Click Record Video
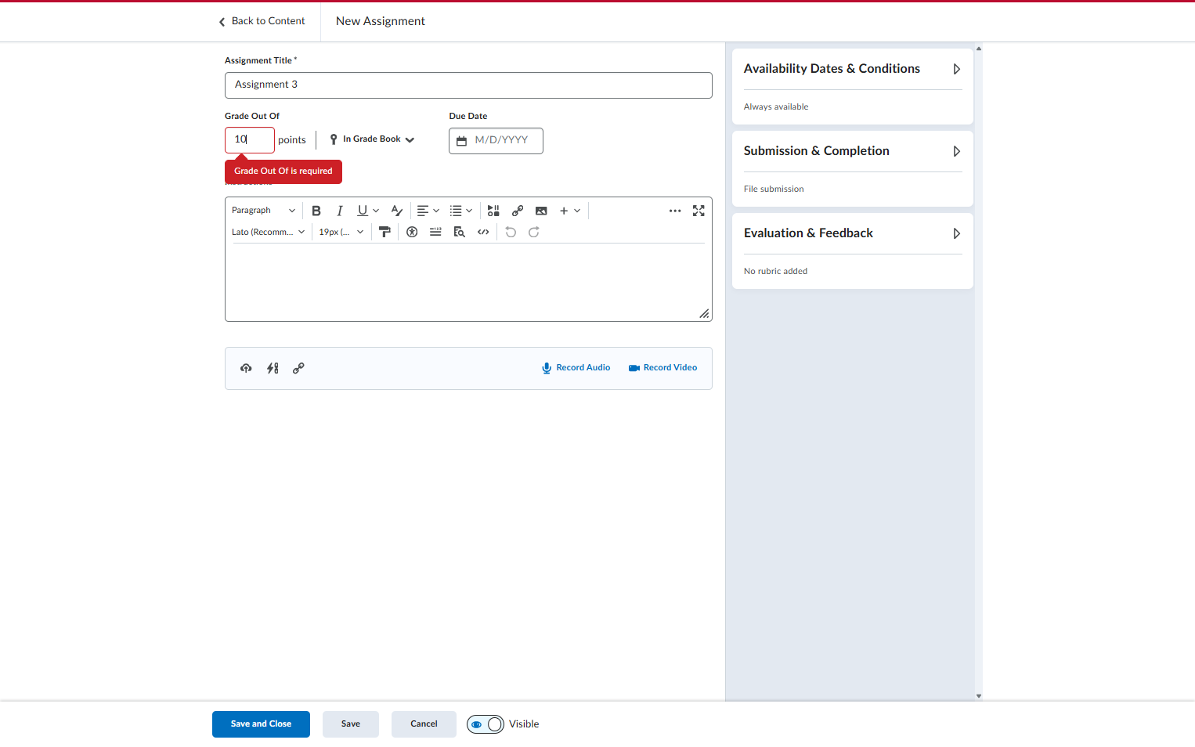 pyautogui.click(x=662, y=368)
